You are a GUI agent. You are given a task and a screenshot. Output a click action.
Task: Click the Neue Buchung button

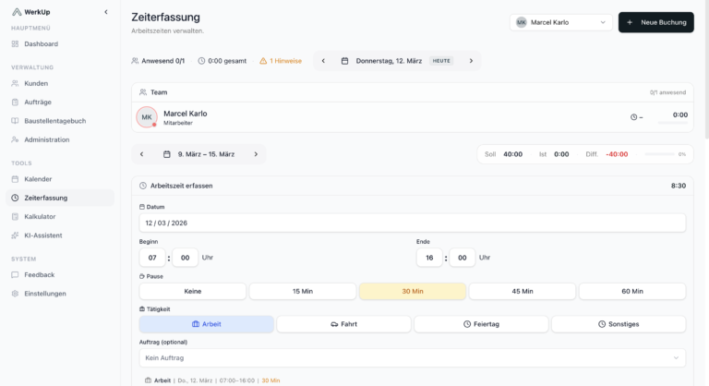(x=655, y=22)
